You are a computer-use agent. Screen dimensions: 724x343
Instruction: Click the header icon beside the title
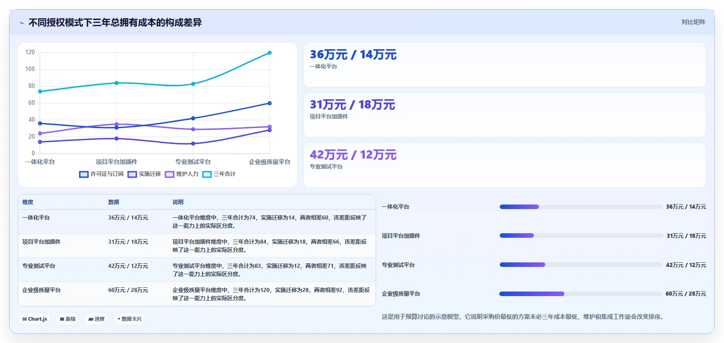point(21,23)
